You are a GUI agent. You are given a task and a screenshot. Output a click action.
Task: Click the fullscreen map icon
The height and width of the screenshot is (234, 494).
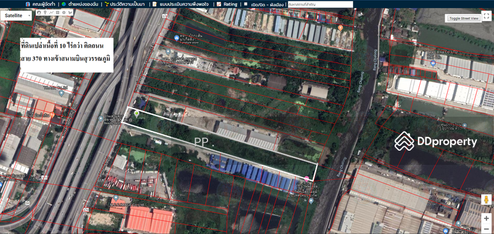point(485,17)
